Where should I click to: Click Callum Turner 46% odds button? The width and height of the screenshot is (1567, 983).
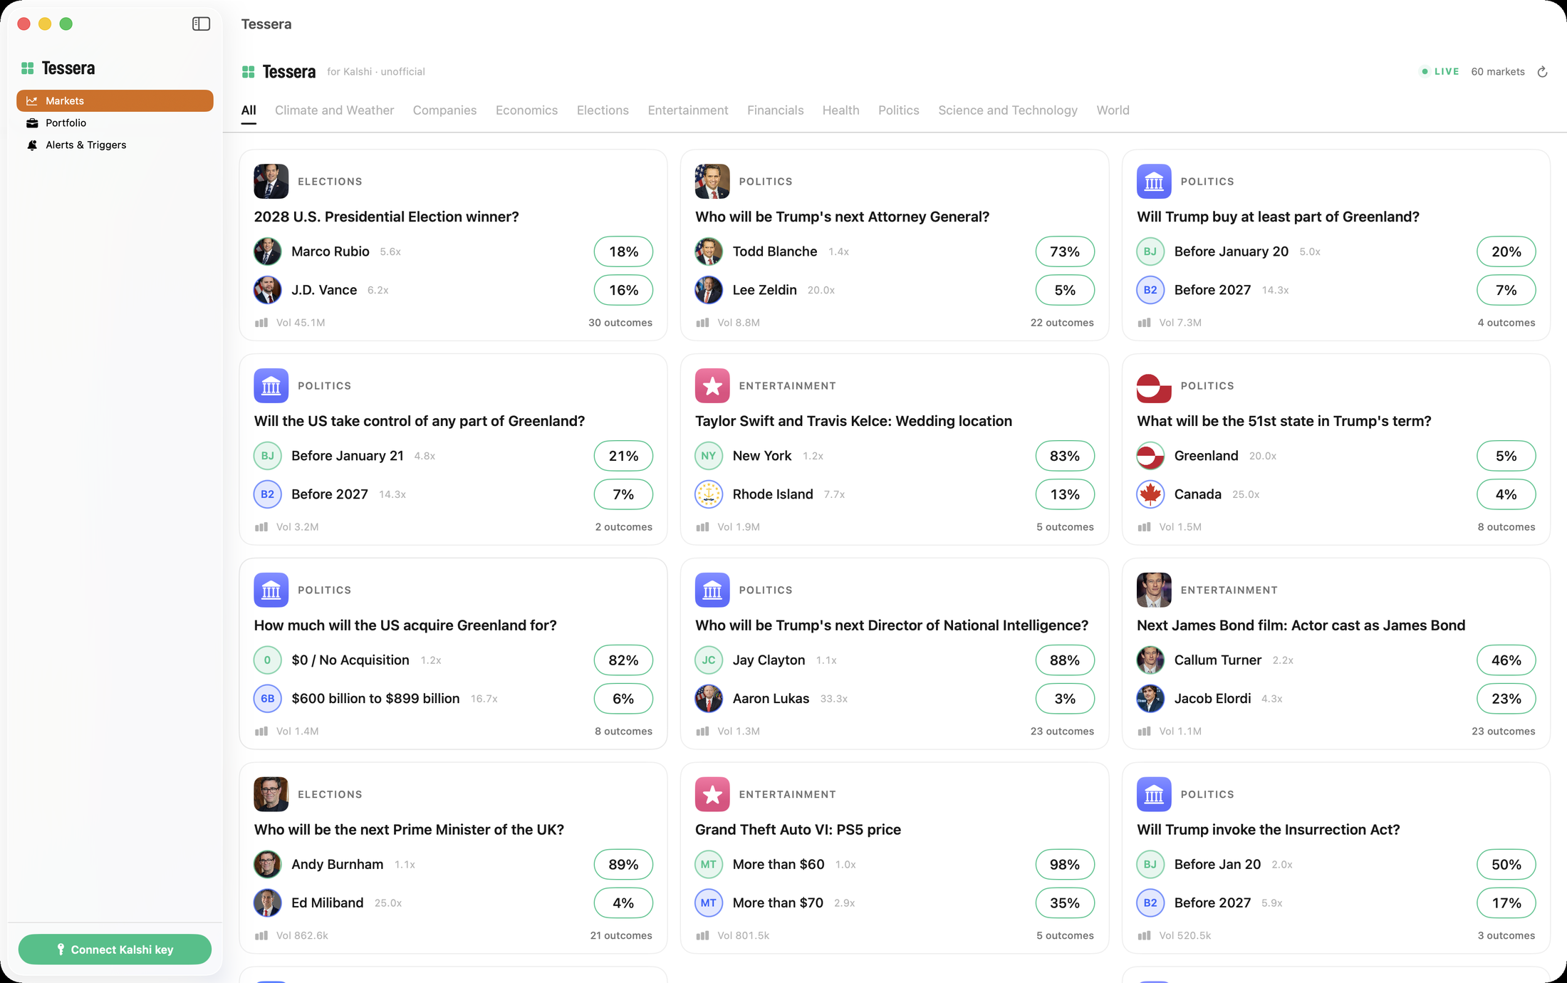click(x=1506, y=660)
